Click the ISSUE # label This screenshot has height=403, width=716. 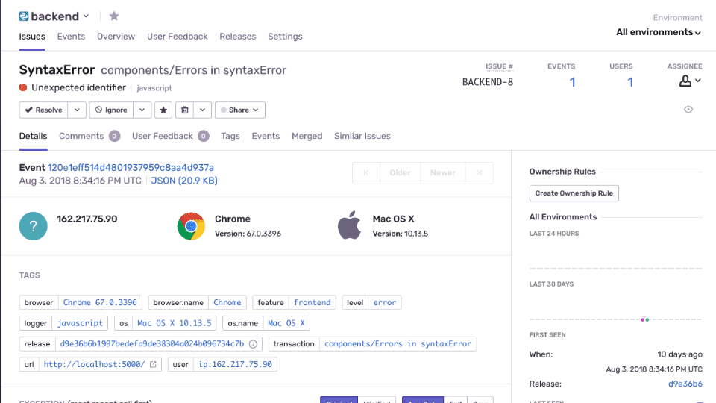pyautogui.click(x=499, y=66)
